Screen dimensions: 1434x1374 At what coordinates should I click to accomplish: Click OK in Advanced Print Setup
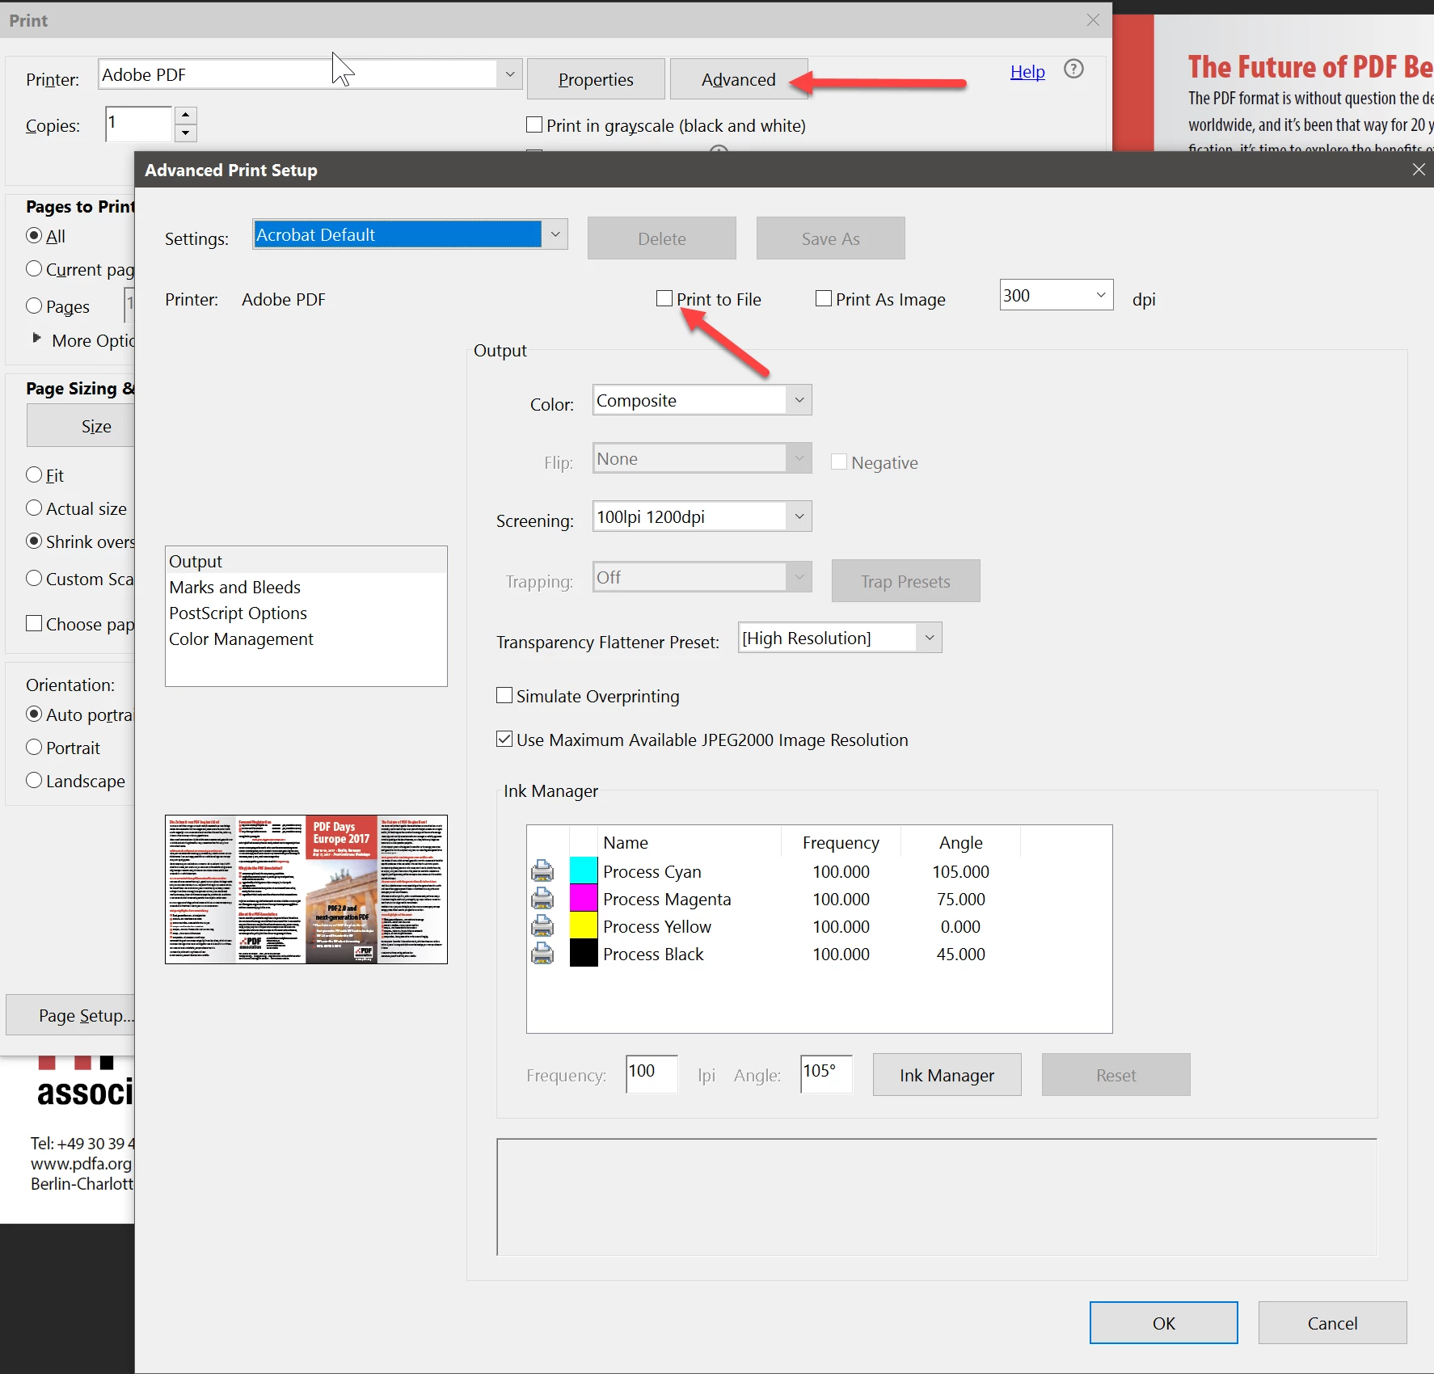pos(1163,1323)
